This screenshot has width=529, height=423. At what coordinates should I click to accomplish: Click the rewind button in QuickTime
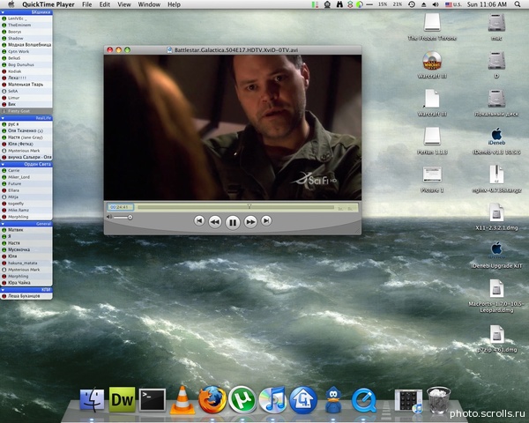[x=215, y=221]
